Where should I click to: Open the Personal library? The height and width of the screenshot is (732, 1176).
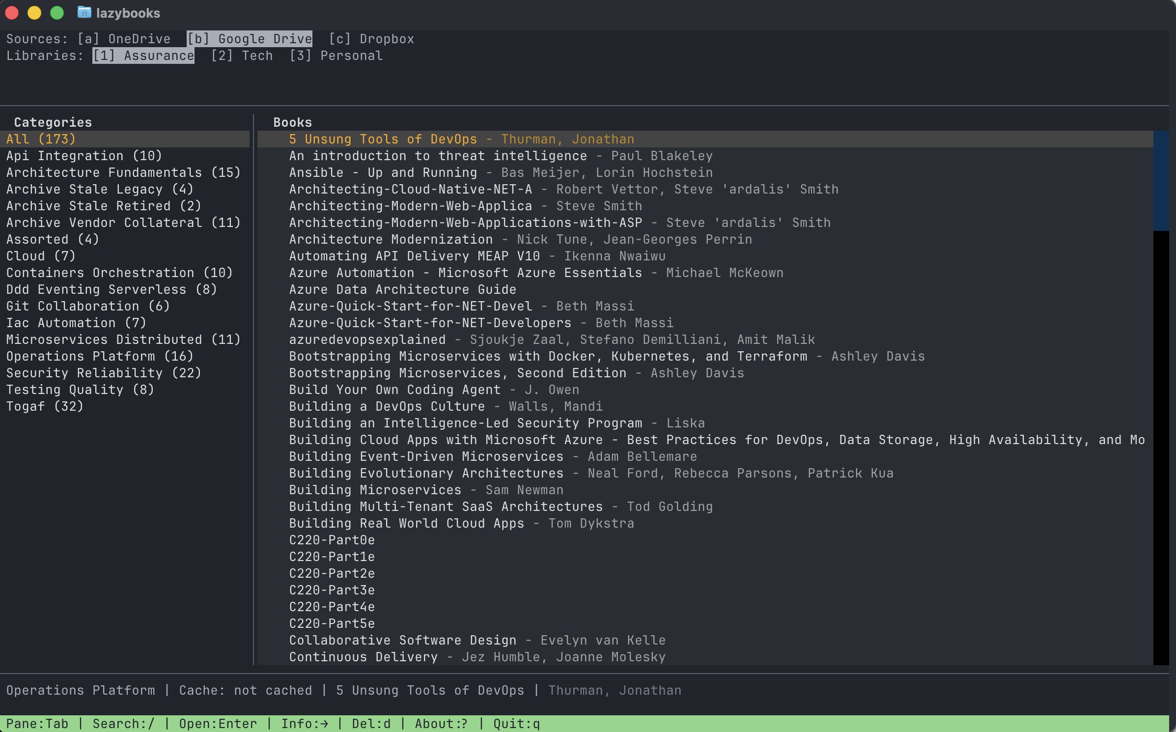click(x=336, y=56)
